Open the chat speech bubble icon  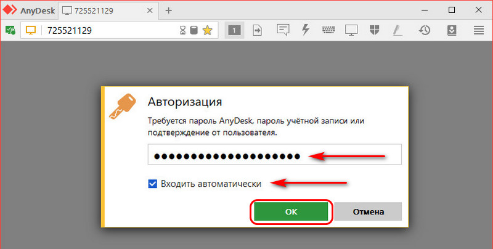[283, 30]
